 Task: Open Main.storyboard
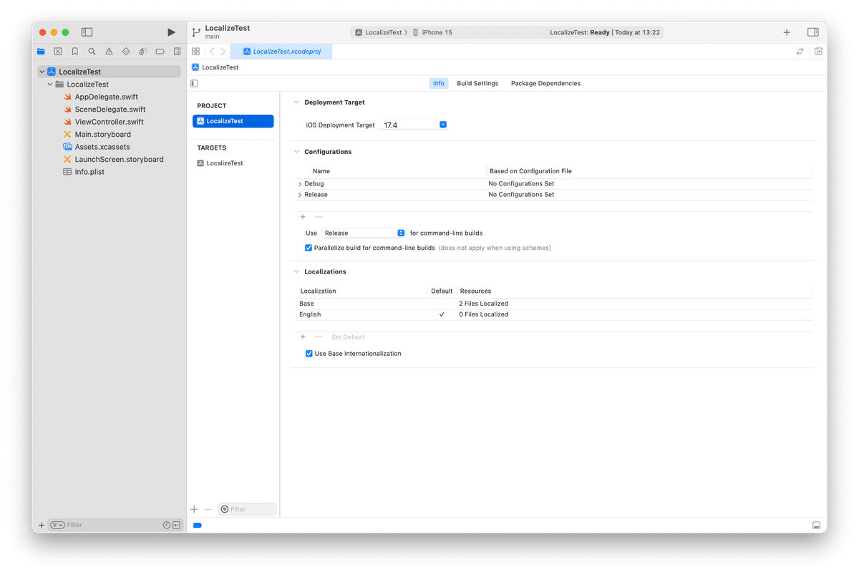coord(103,135)
